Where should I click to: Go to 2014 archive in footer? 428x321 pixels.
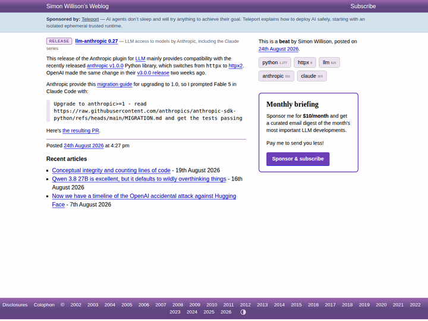279,305
